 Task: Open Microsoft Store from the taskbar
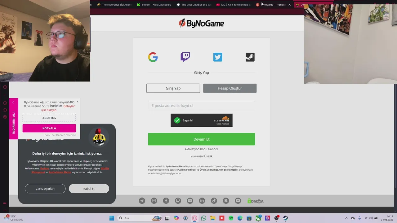pyautogui.click(x=249, y=218)
